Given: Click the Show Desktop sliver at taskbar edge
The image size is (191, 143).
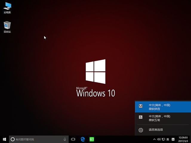Looking at the screenshot, I should click(x=190, y=139).
